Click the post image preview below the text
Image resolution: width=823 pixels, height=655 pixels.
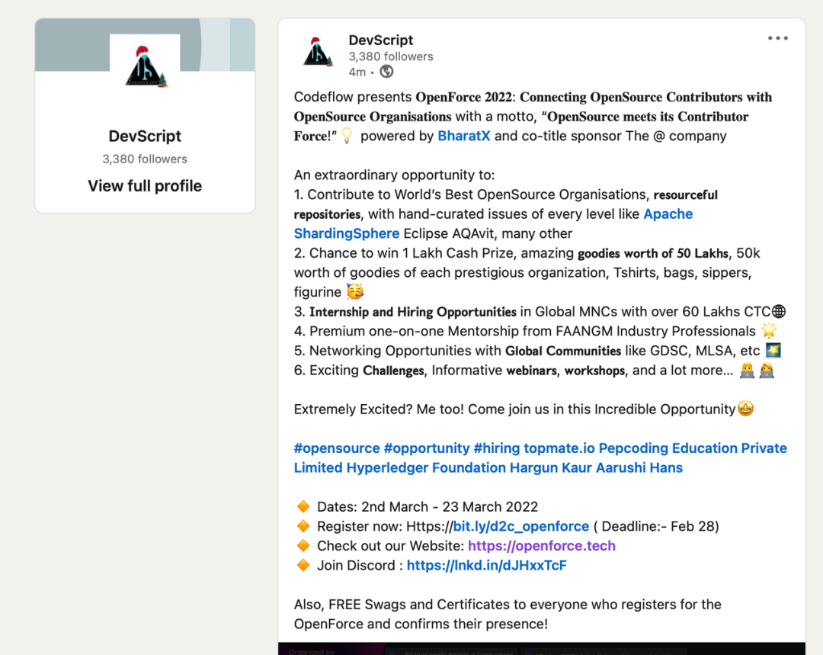click(542, 649)
